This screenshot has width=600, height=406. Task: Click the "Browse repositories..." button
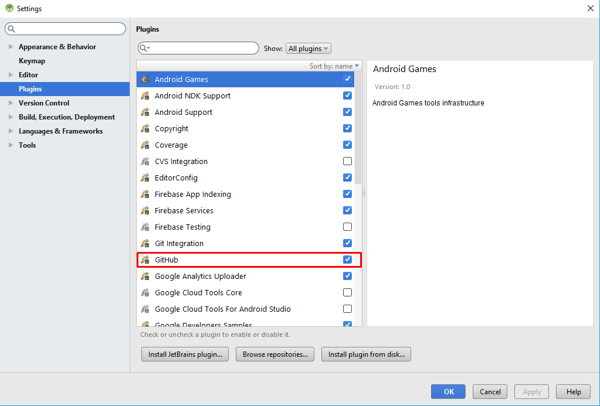274,354
